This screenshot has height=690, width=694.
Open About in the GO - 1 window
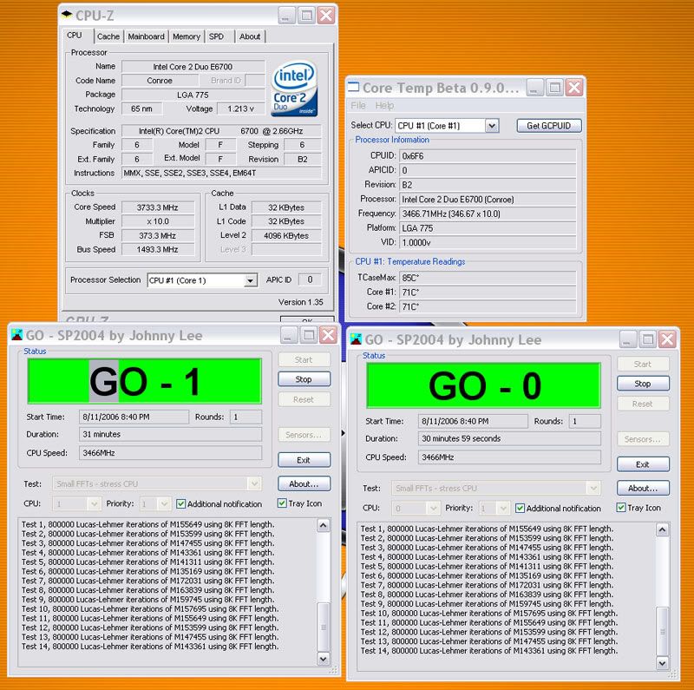[x=304, y=484]
